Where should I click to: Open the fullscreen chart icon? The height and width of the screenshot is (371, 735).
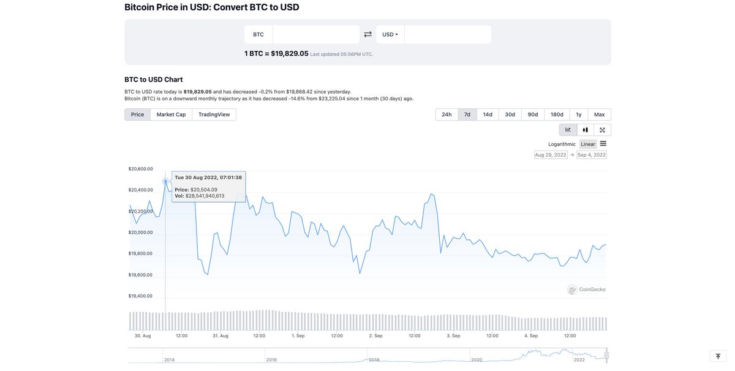603,130
